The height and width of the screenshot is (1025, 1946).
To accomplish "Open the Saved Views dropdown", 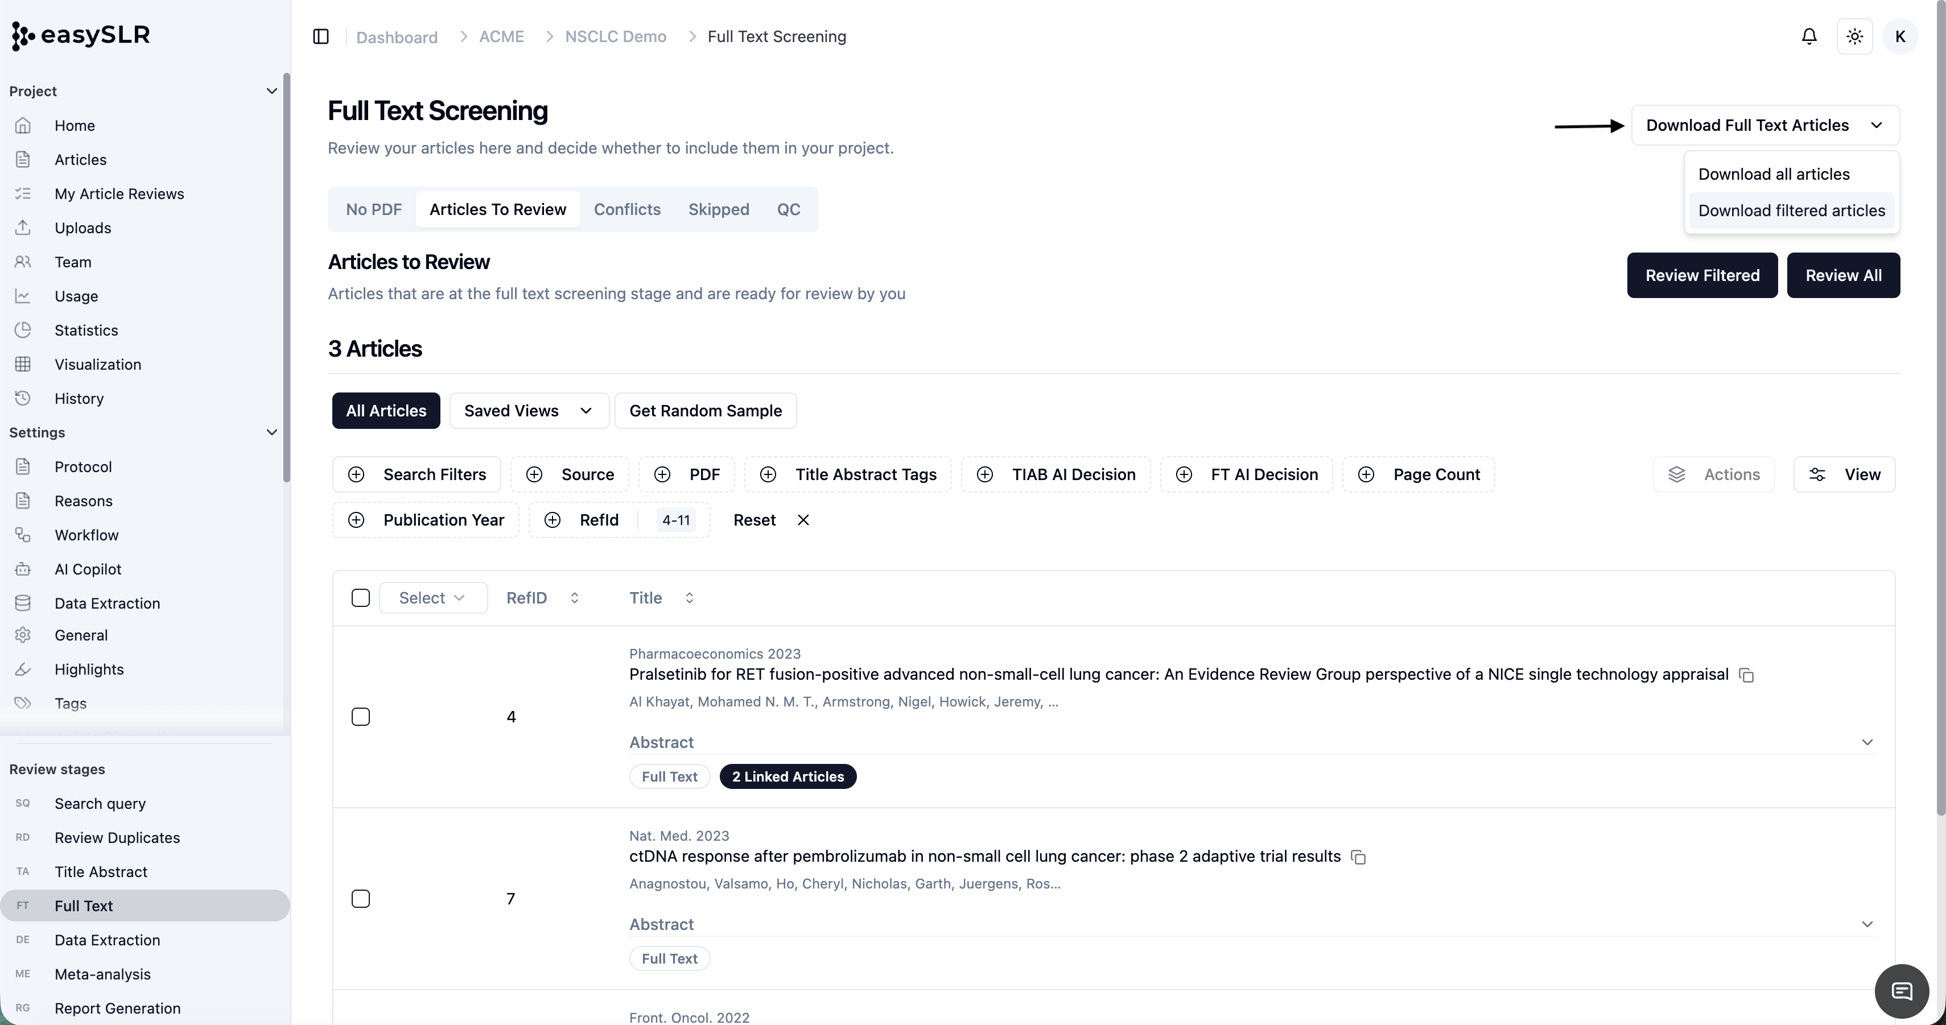I will [529, 410].
